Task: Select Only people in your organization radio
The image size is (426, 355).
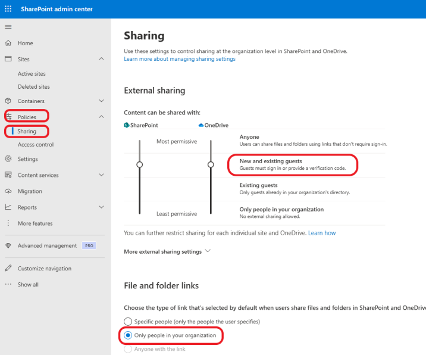Action: 128,335
